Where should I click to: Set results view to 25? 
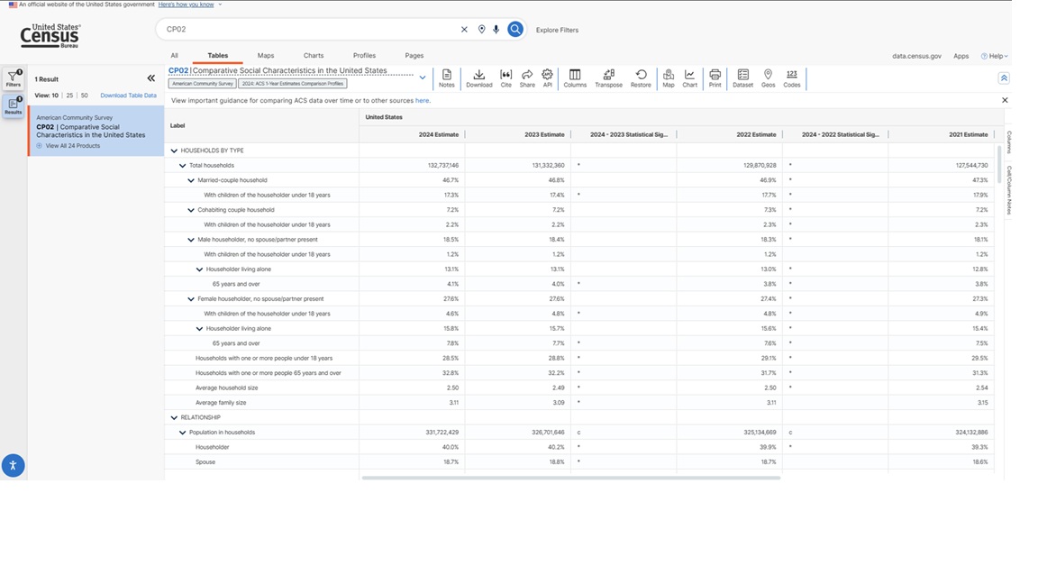[69, 96]
